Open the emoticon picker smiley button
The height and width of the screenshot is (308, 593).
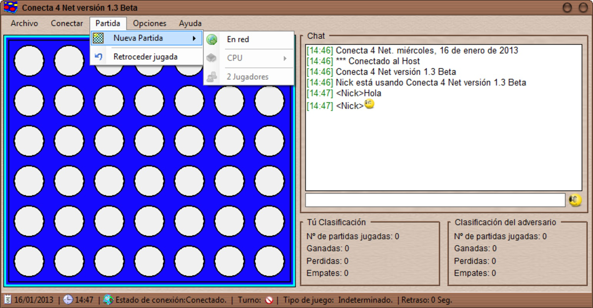(575, 200)
